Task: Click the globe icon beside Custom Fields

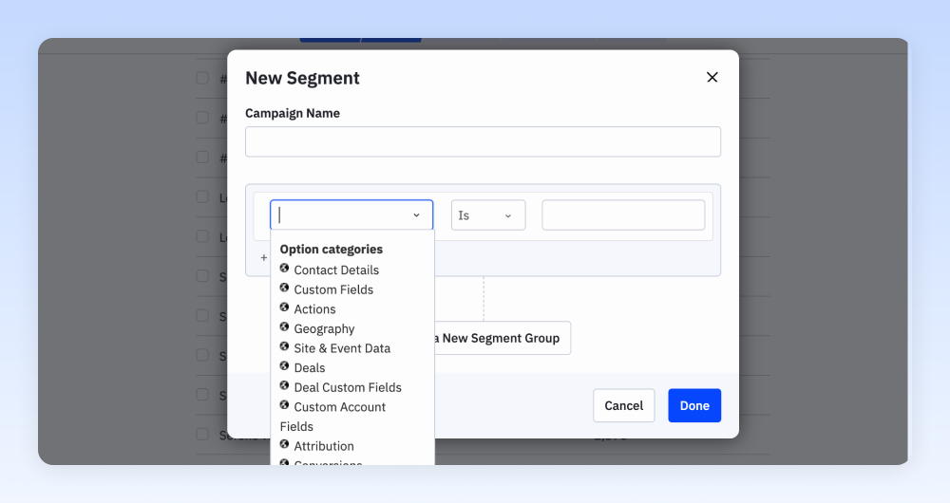Action: coord(284,288)
